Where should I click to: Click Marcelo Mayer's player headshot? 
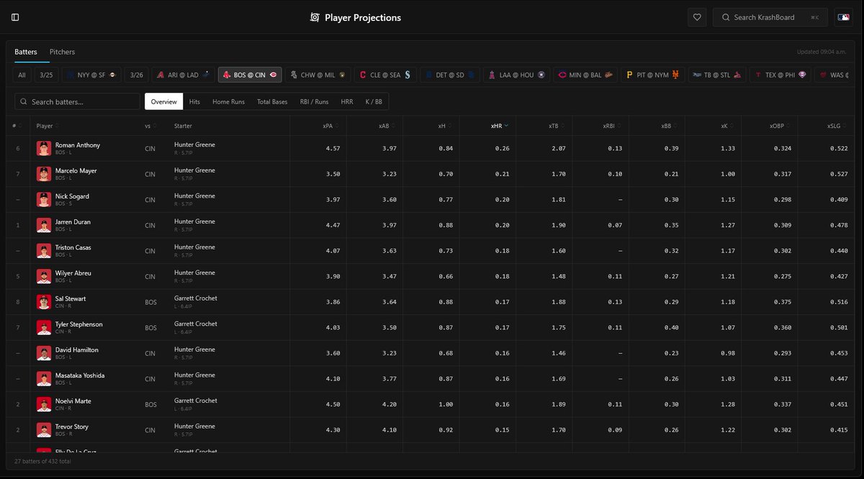click(x=44, y=174)
